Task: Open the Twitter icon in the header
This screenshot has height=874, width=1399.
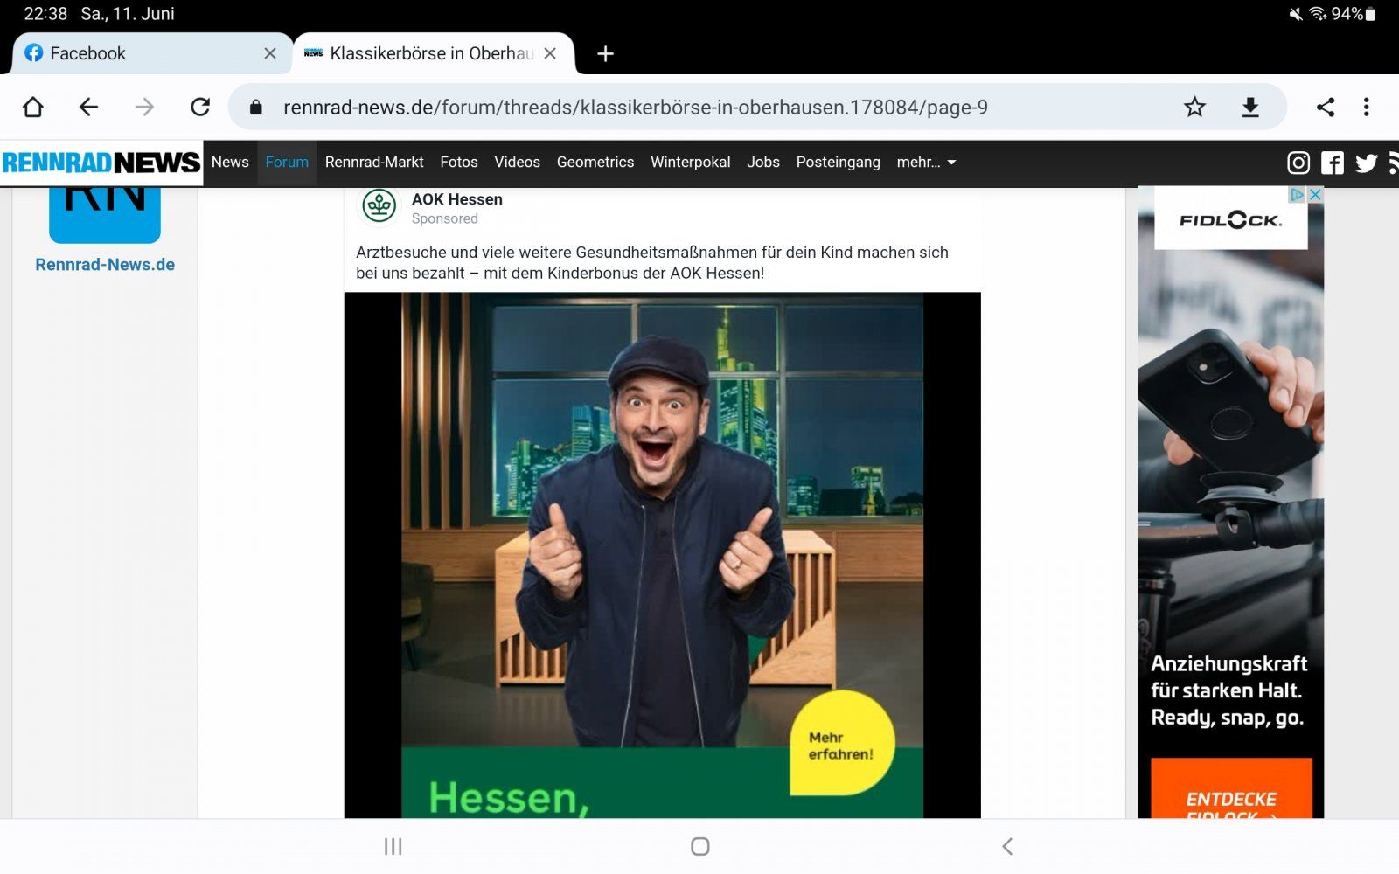Action: pos(1365,162)
